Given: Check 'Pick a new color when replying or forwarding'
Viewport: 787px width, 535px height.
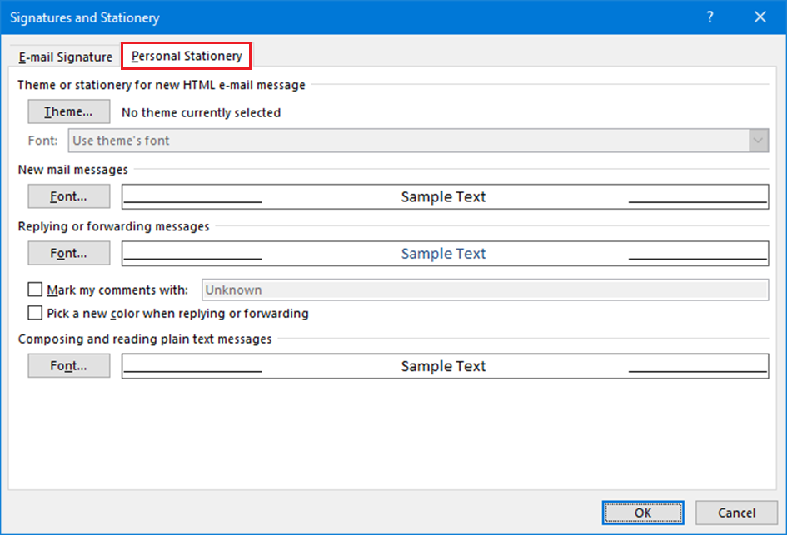Looking at the screenshot, I should (35, 314).
